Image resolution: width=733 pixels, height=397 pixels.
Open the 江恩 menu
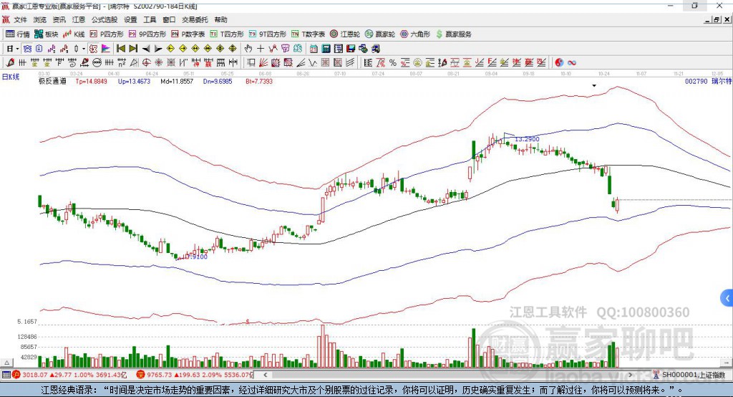pyautogui.click(x=79, y=19)
